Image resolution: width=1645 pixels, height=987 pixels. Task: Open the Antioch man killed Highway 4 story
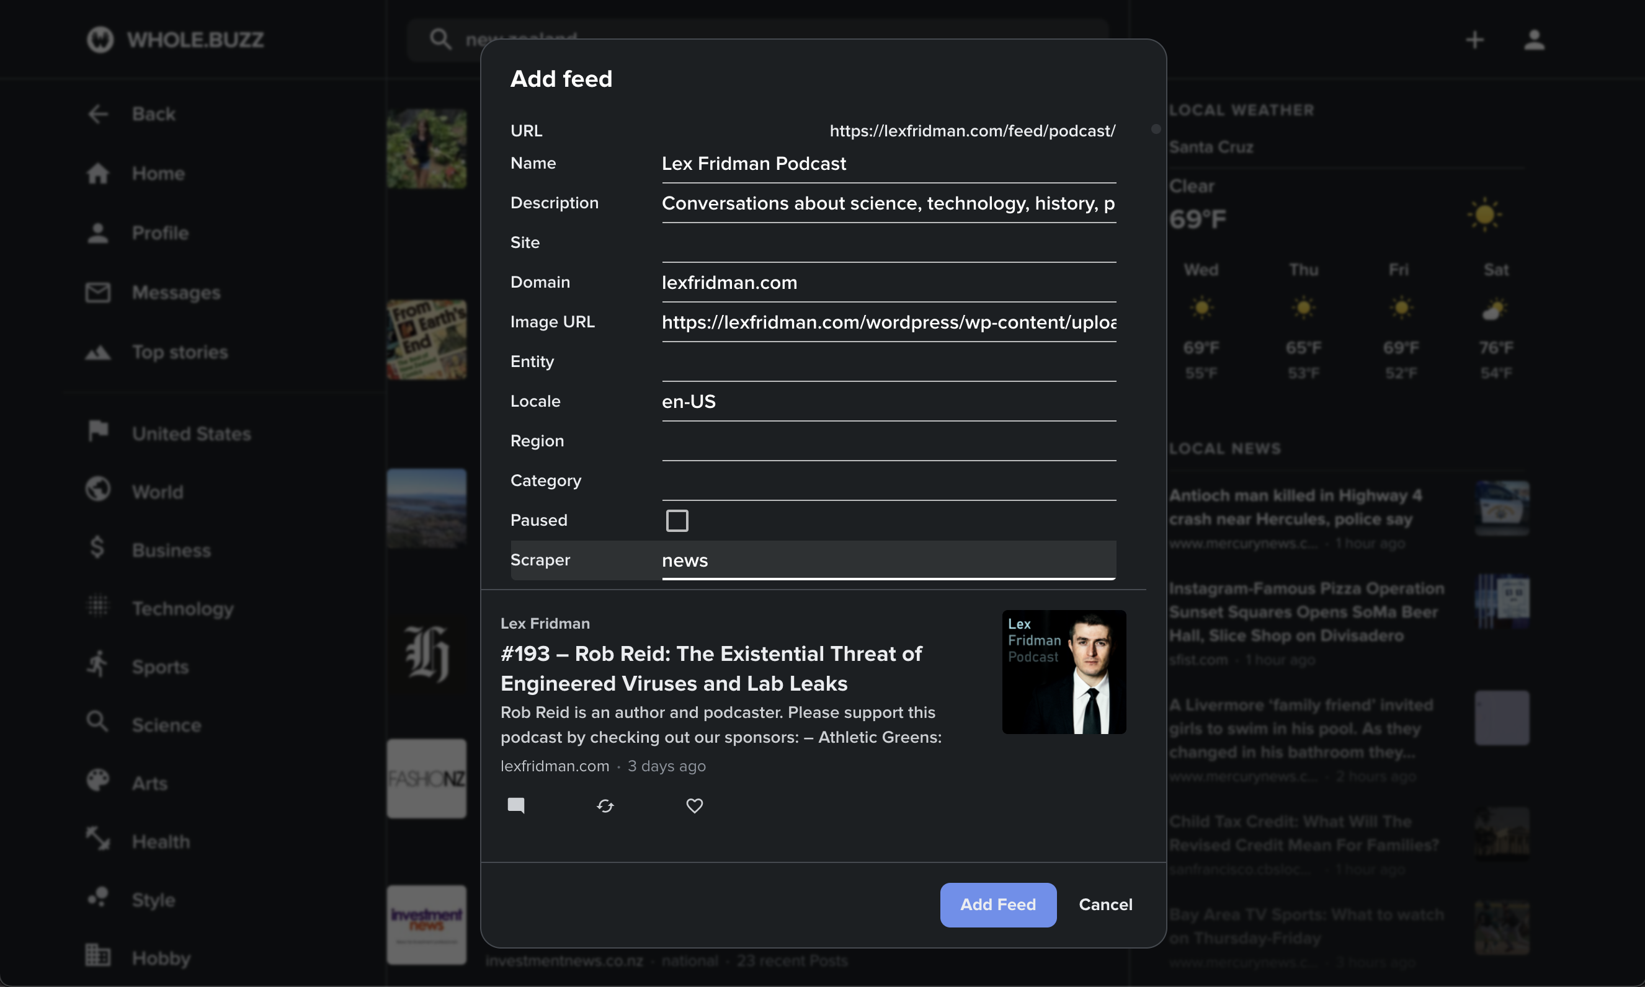click(x=1295, y=507)
